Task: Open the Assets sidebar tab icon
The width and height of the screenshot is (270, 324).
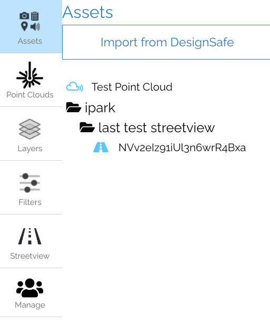Action: point(29,22)
